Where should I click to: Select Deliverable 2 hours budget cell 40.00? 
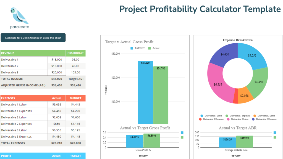[75, 66]
